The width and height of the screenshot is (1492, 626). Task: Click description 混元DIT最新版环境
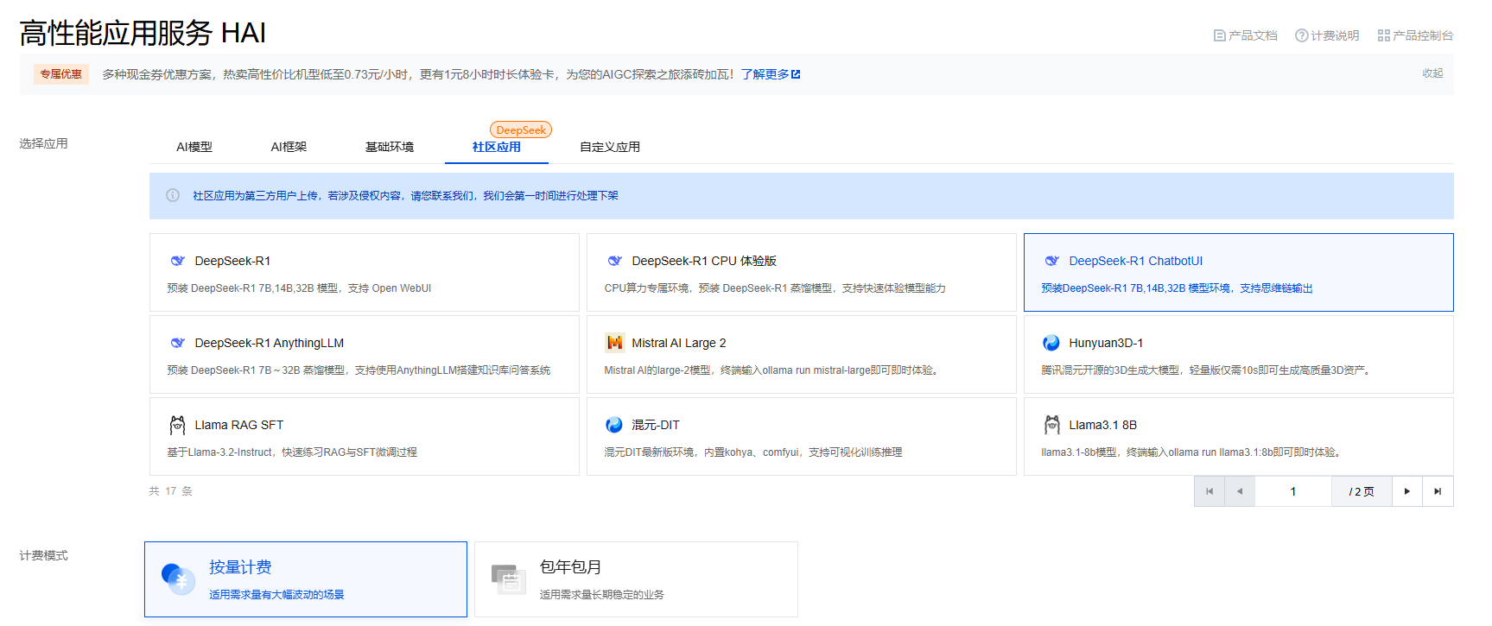[x=753, y=452]
